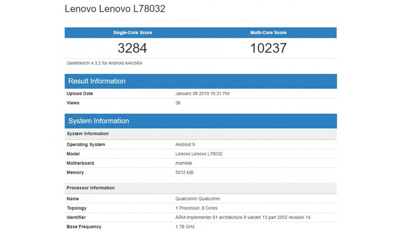Click the Single-Core Score header
Screen dimensions: 404x233
click(x=132, y=32)
